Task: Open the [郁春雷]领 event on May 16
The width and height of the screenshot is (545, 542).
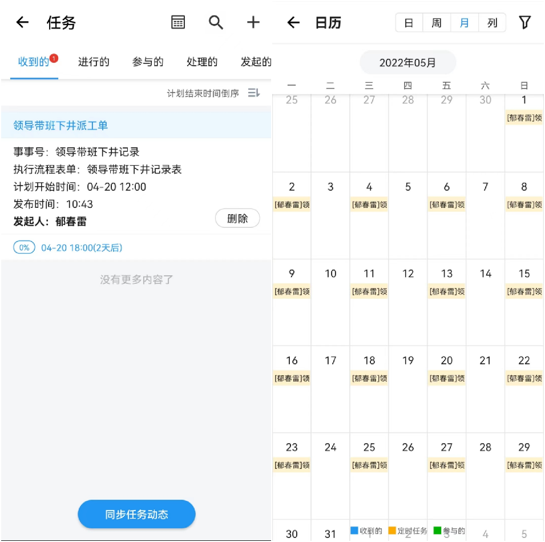Action: [292, 379]
